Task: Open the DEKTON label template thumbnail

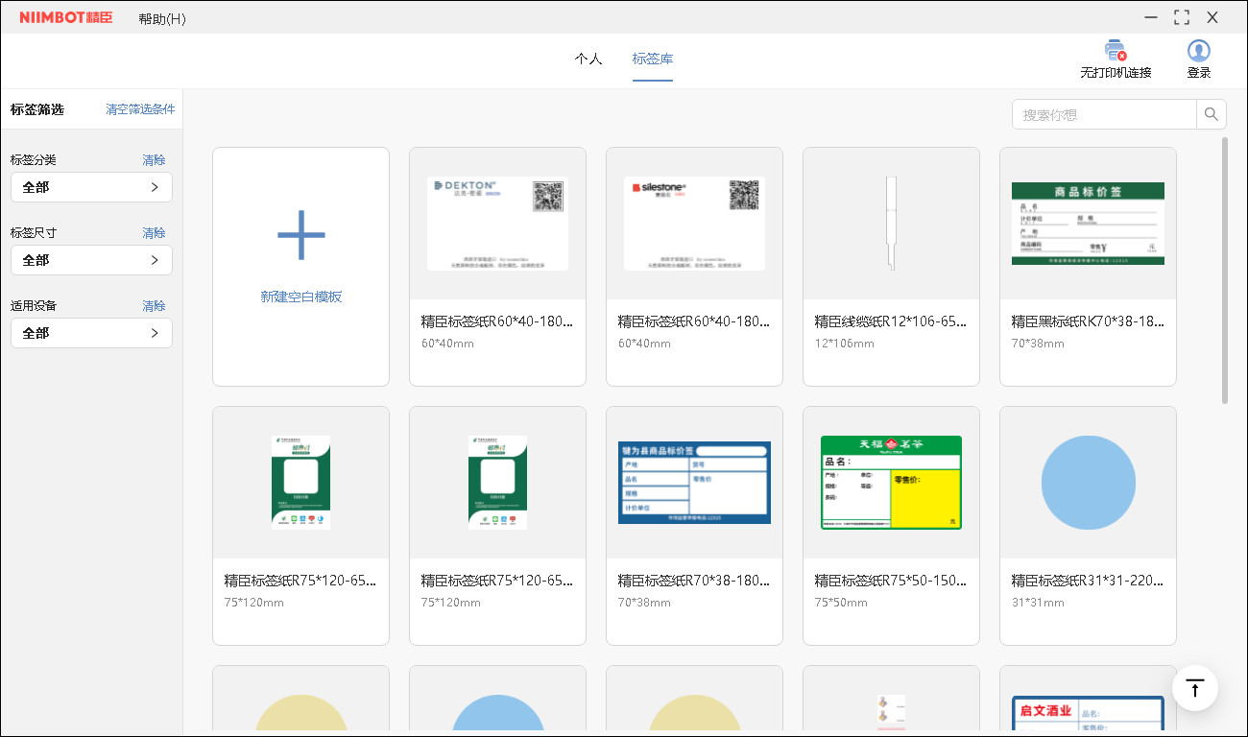Action: tap(497, 224)
